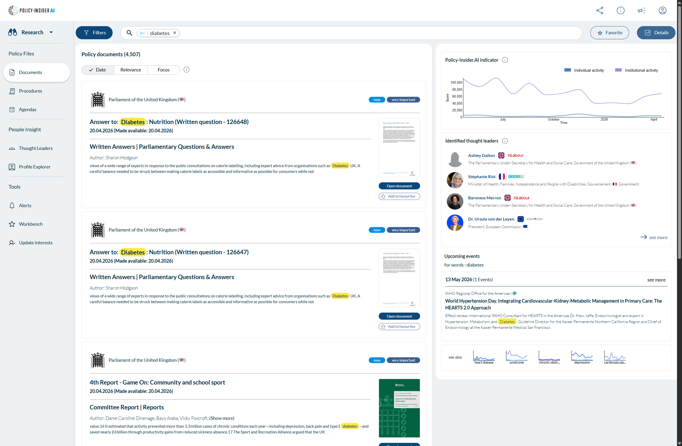Open the Workbench tool
682x446 pixels.
pyautogui.click(x=30, y=224)
